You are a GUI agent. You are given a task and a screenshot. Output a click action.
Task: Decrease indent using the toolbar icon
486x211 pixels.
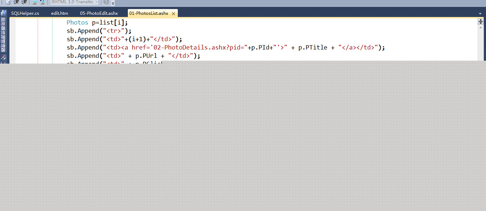(x=16, y=2)
